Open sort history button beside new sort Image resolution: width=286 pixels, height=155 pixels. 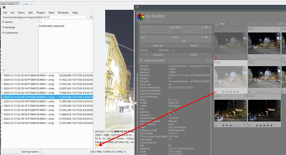(x=194, y=55)
